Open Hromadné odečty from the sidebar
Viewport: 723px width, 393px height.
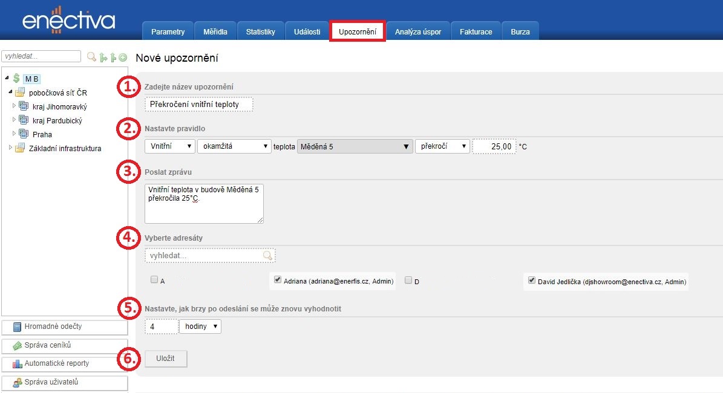click(64, 326)
